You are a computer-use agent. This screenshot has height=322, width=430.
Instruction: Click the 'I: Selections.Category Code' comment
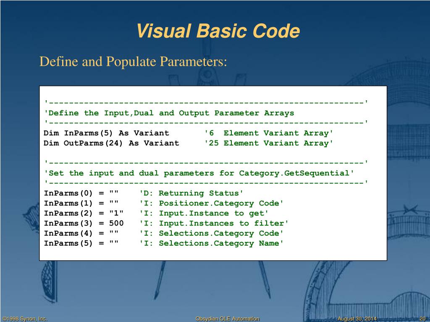(212, 233)
